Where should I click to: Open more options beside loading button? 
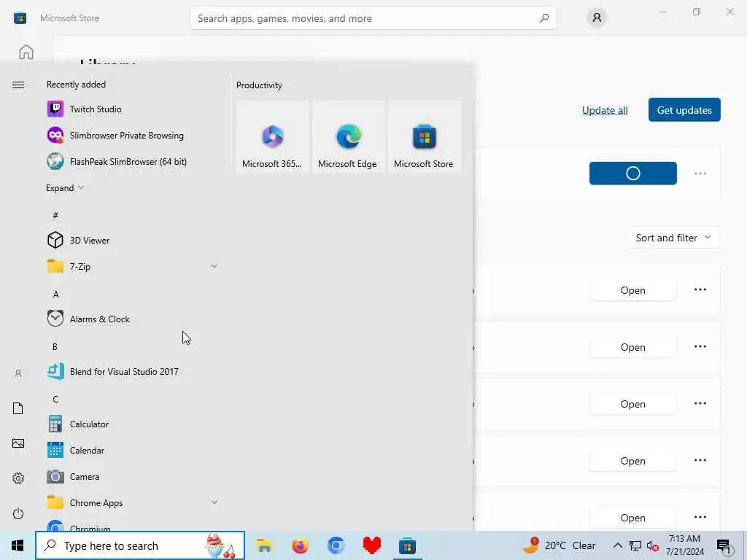pyautogui.click(x=700, y=174)
